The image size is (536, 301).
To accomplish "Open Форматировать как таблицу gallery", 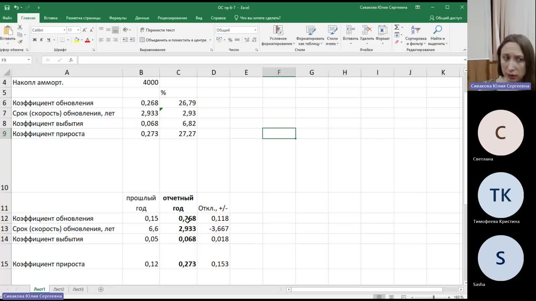I will click(310, 36).
